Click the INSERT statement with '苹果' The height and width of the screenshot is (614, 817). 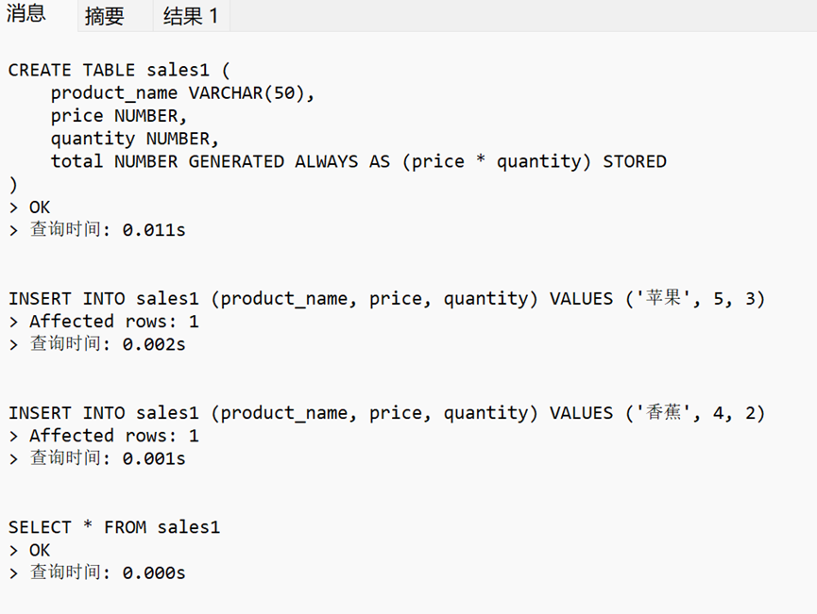[386, 299]
